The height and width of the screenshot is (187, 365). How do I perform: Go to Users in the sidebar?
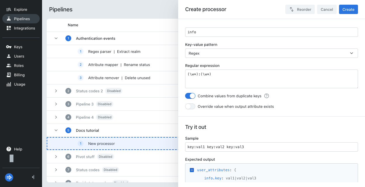click(x=19, y=56)
